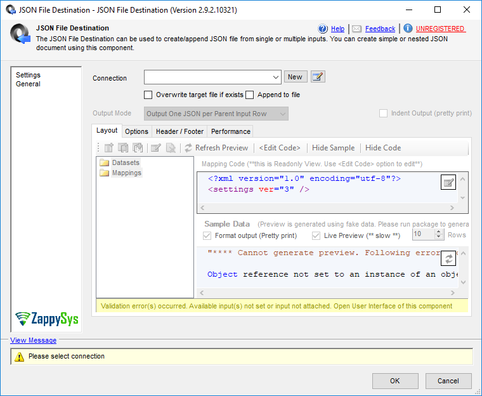Click the UNREGISTERED link
Viewport: 482px width, 396px height.
pyautogui.click(x=440, y=29)
